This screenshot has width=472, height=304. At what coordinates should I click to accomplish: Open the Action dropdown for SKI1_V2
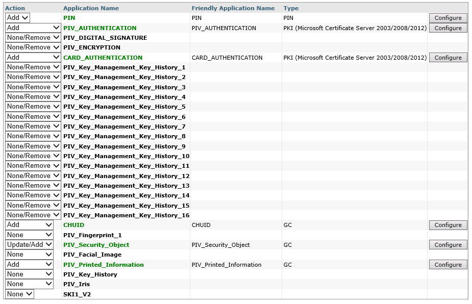coord(19,294)
